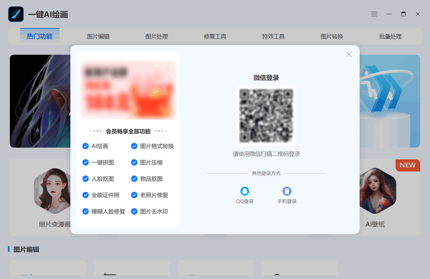Click the 图片编辑 section heading
This screenshot has width=430, height=279.
point(26,249)
